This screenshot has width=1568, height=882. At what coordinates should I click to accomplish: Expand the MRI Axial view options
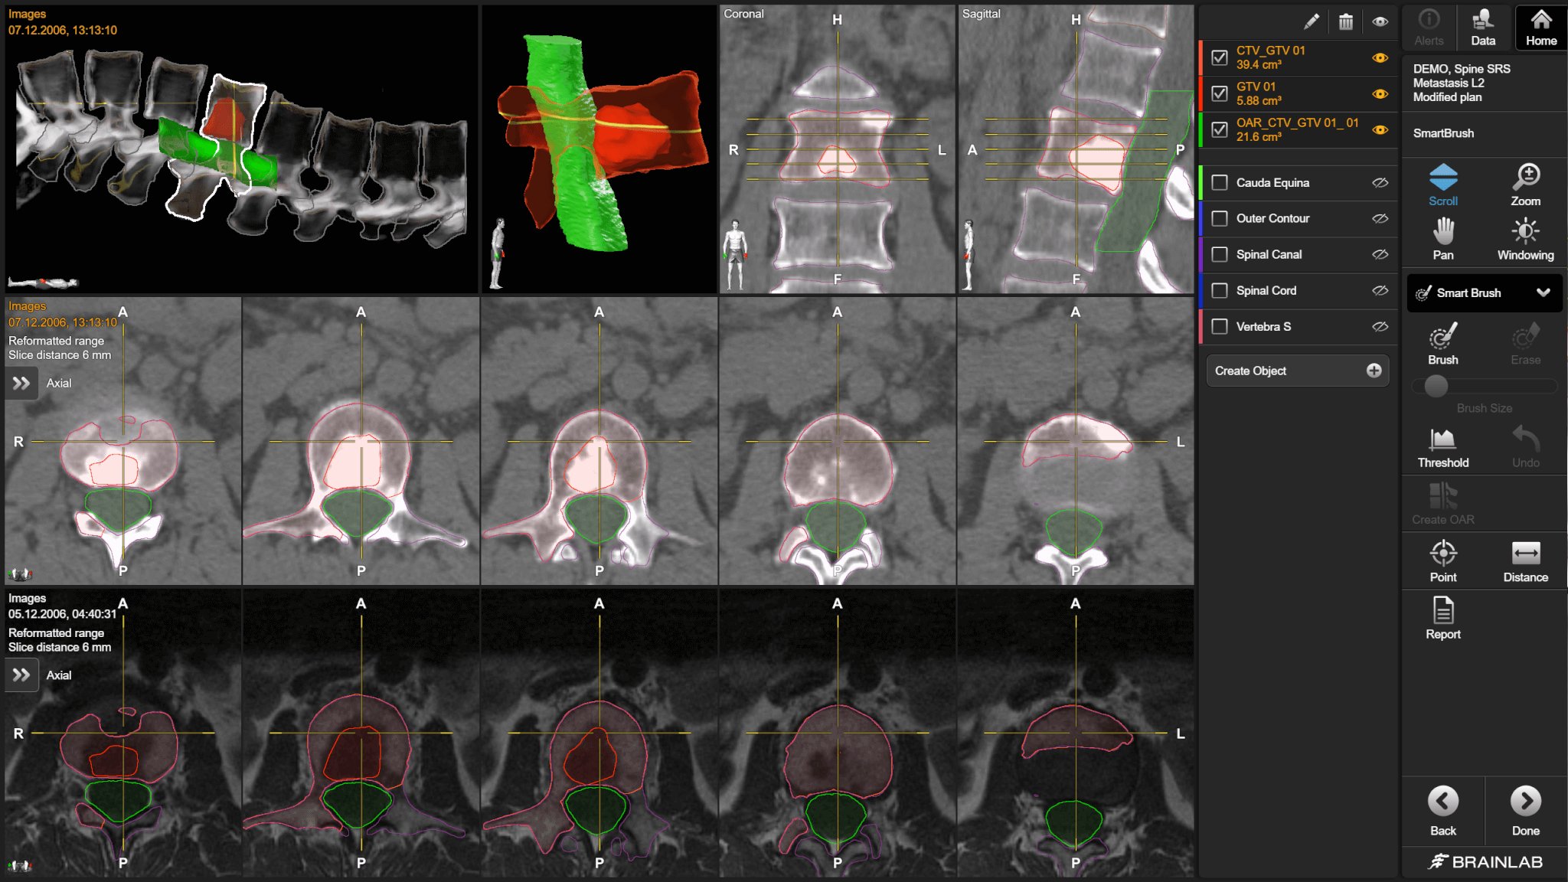(x=21, y=675)
